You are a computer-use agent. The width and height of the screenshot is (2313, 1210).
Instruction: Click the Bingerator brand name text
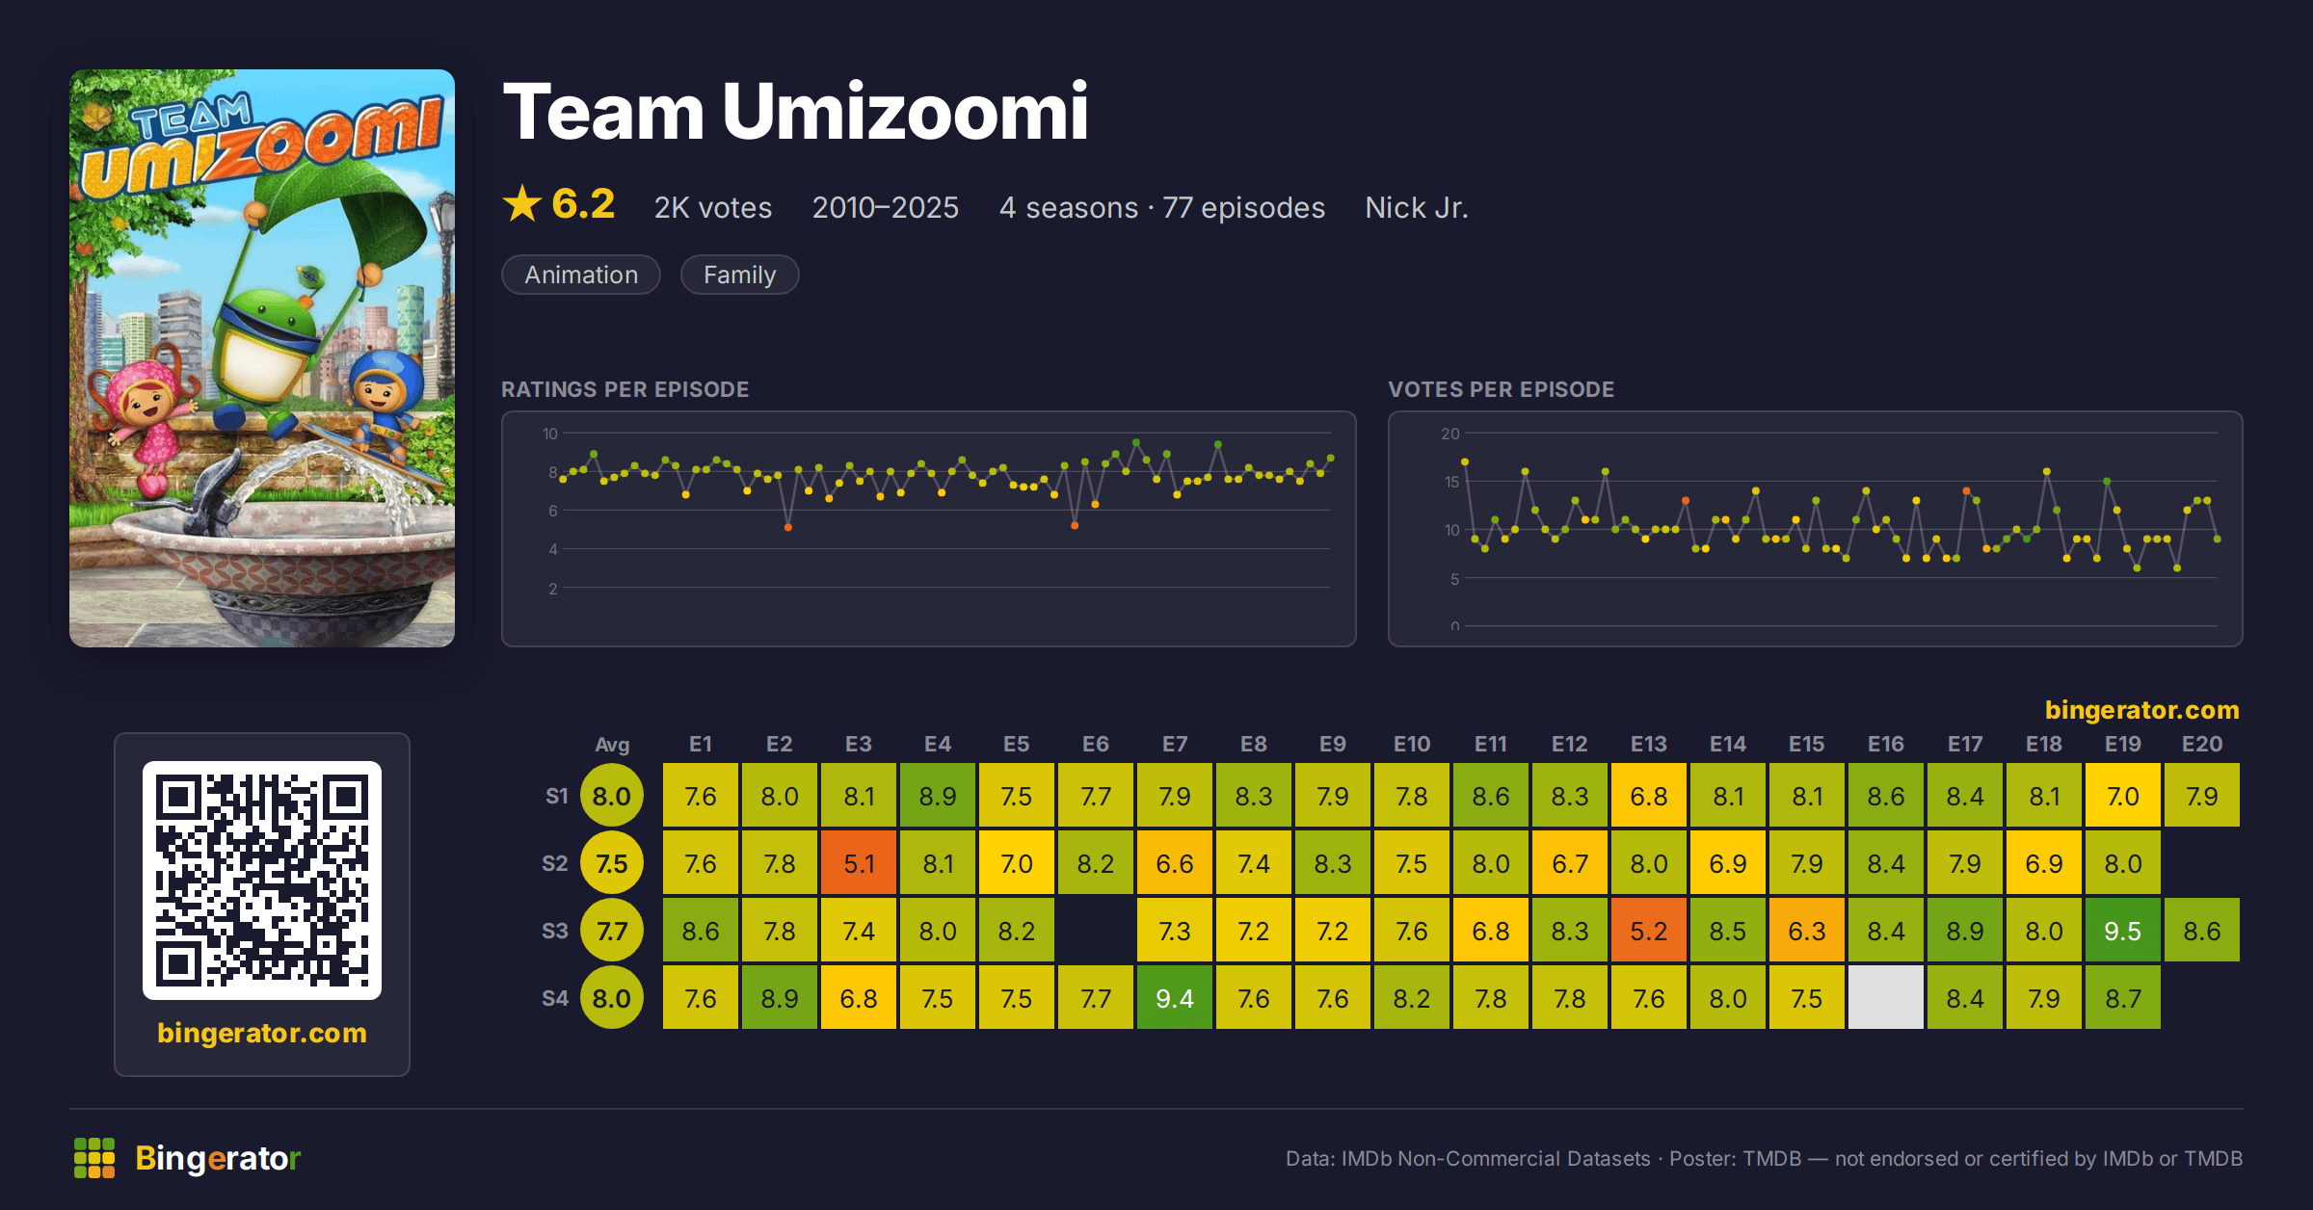tap(218, 1158)
